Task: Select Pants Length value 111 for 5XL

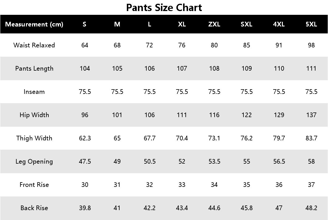Action: [x=311, y=69]
